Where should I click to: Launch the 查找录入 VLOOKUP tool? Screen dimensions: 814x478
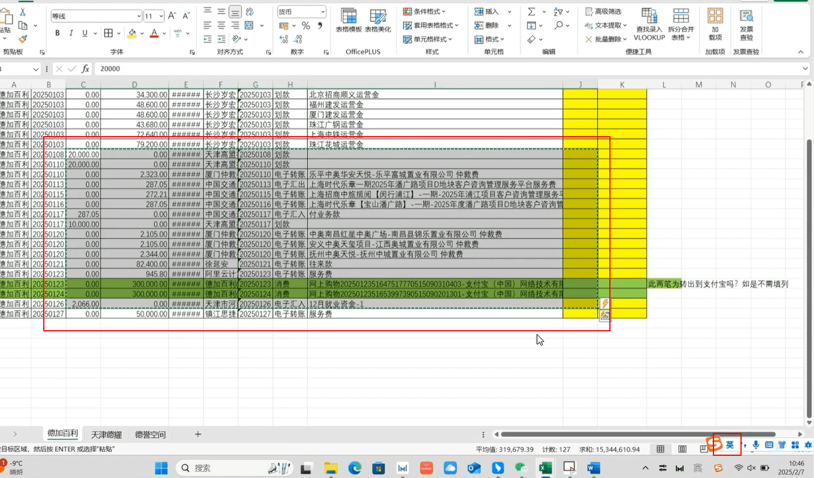pos(649,25)
